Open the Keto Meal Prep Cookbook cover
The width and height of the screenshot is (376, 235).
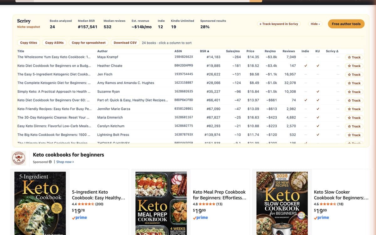pos(161,203)
